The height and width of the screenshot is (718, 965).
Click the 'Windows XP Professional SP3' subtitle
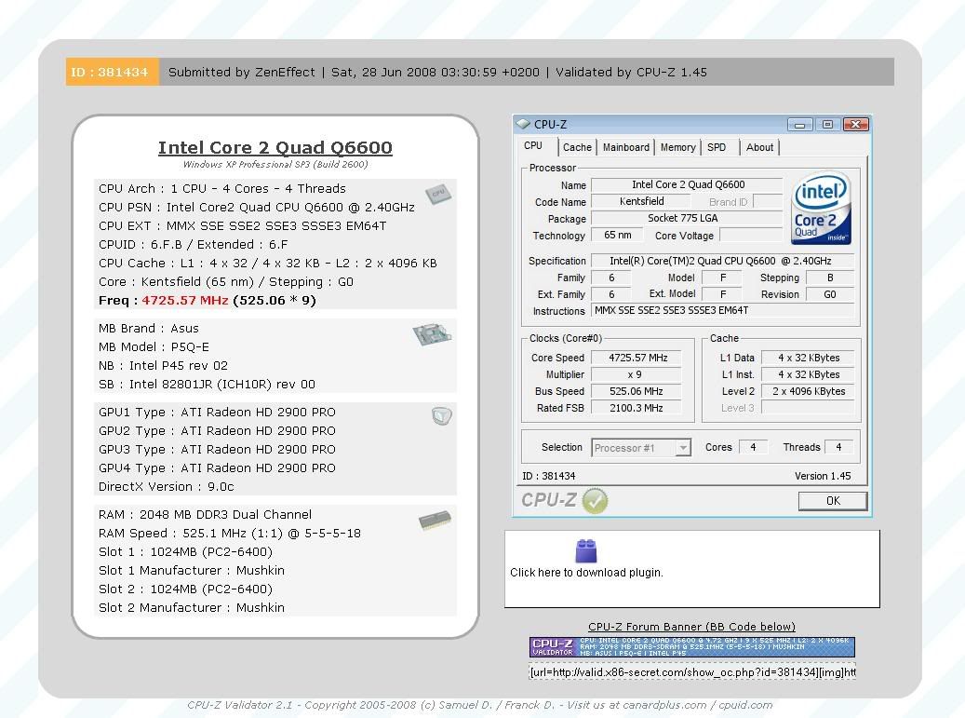(x=275, y=165)
